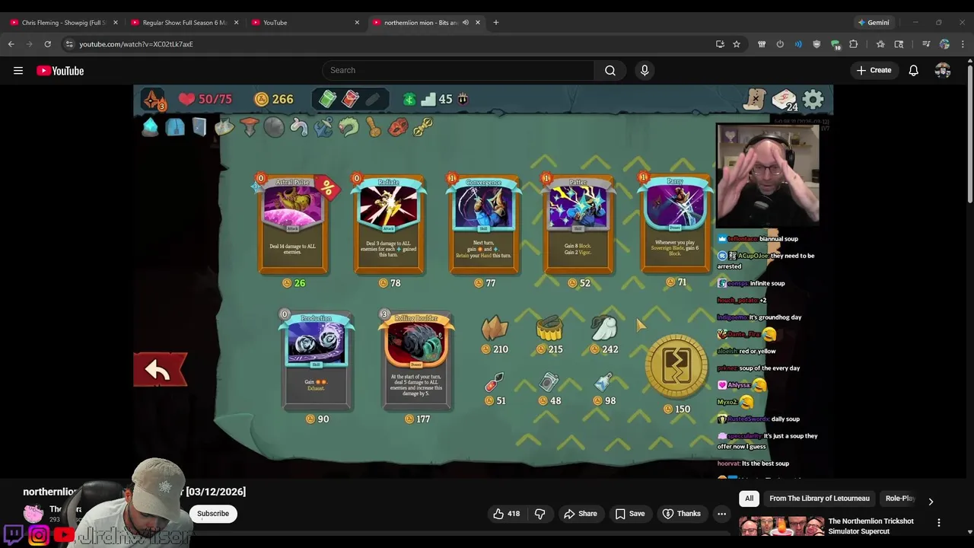This screenshot has height=548, width=974.
Task: Select the All filter chip
Action: pyautogui.click(x=749, y=499)
